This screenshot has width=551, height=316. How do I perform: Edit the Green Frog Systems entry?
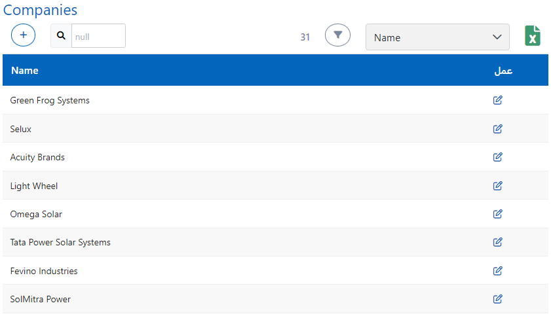click(x=497, y=100)
